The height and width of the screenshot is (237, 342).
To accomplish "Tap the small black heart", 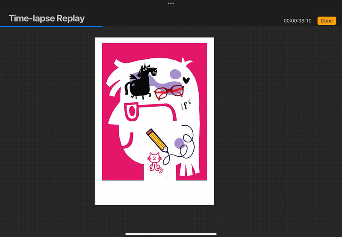I will click(x=186, y=80).
